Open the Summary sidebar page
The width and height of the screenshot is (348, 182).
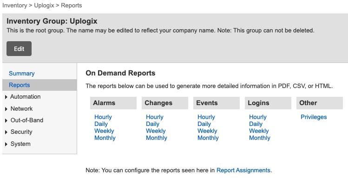21,74
